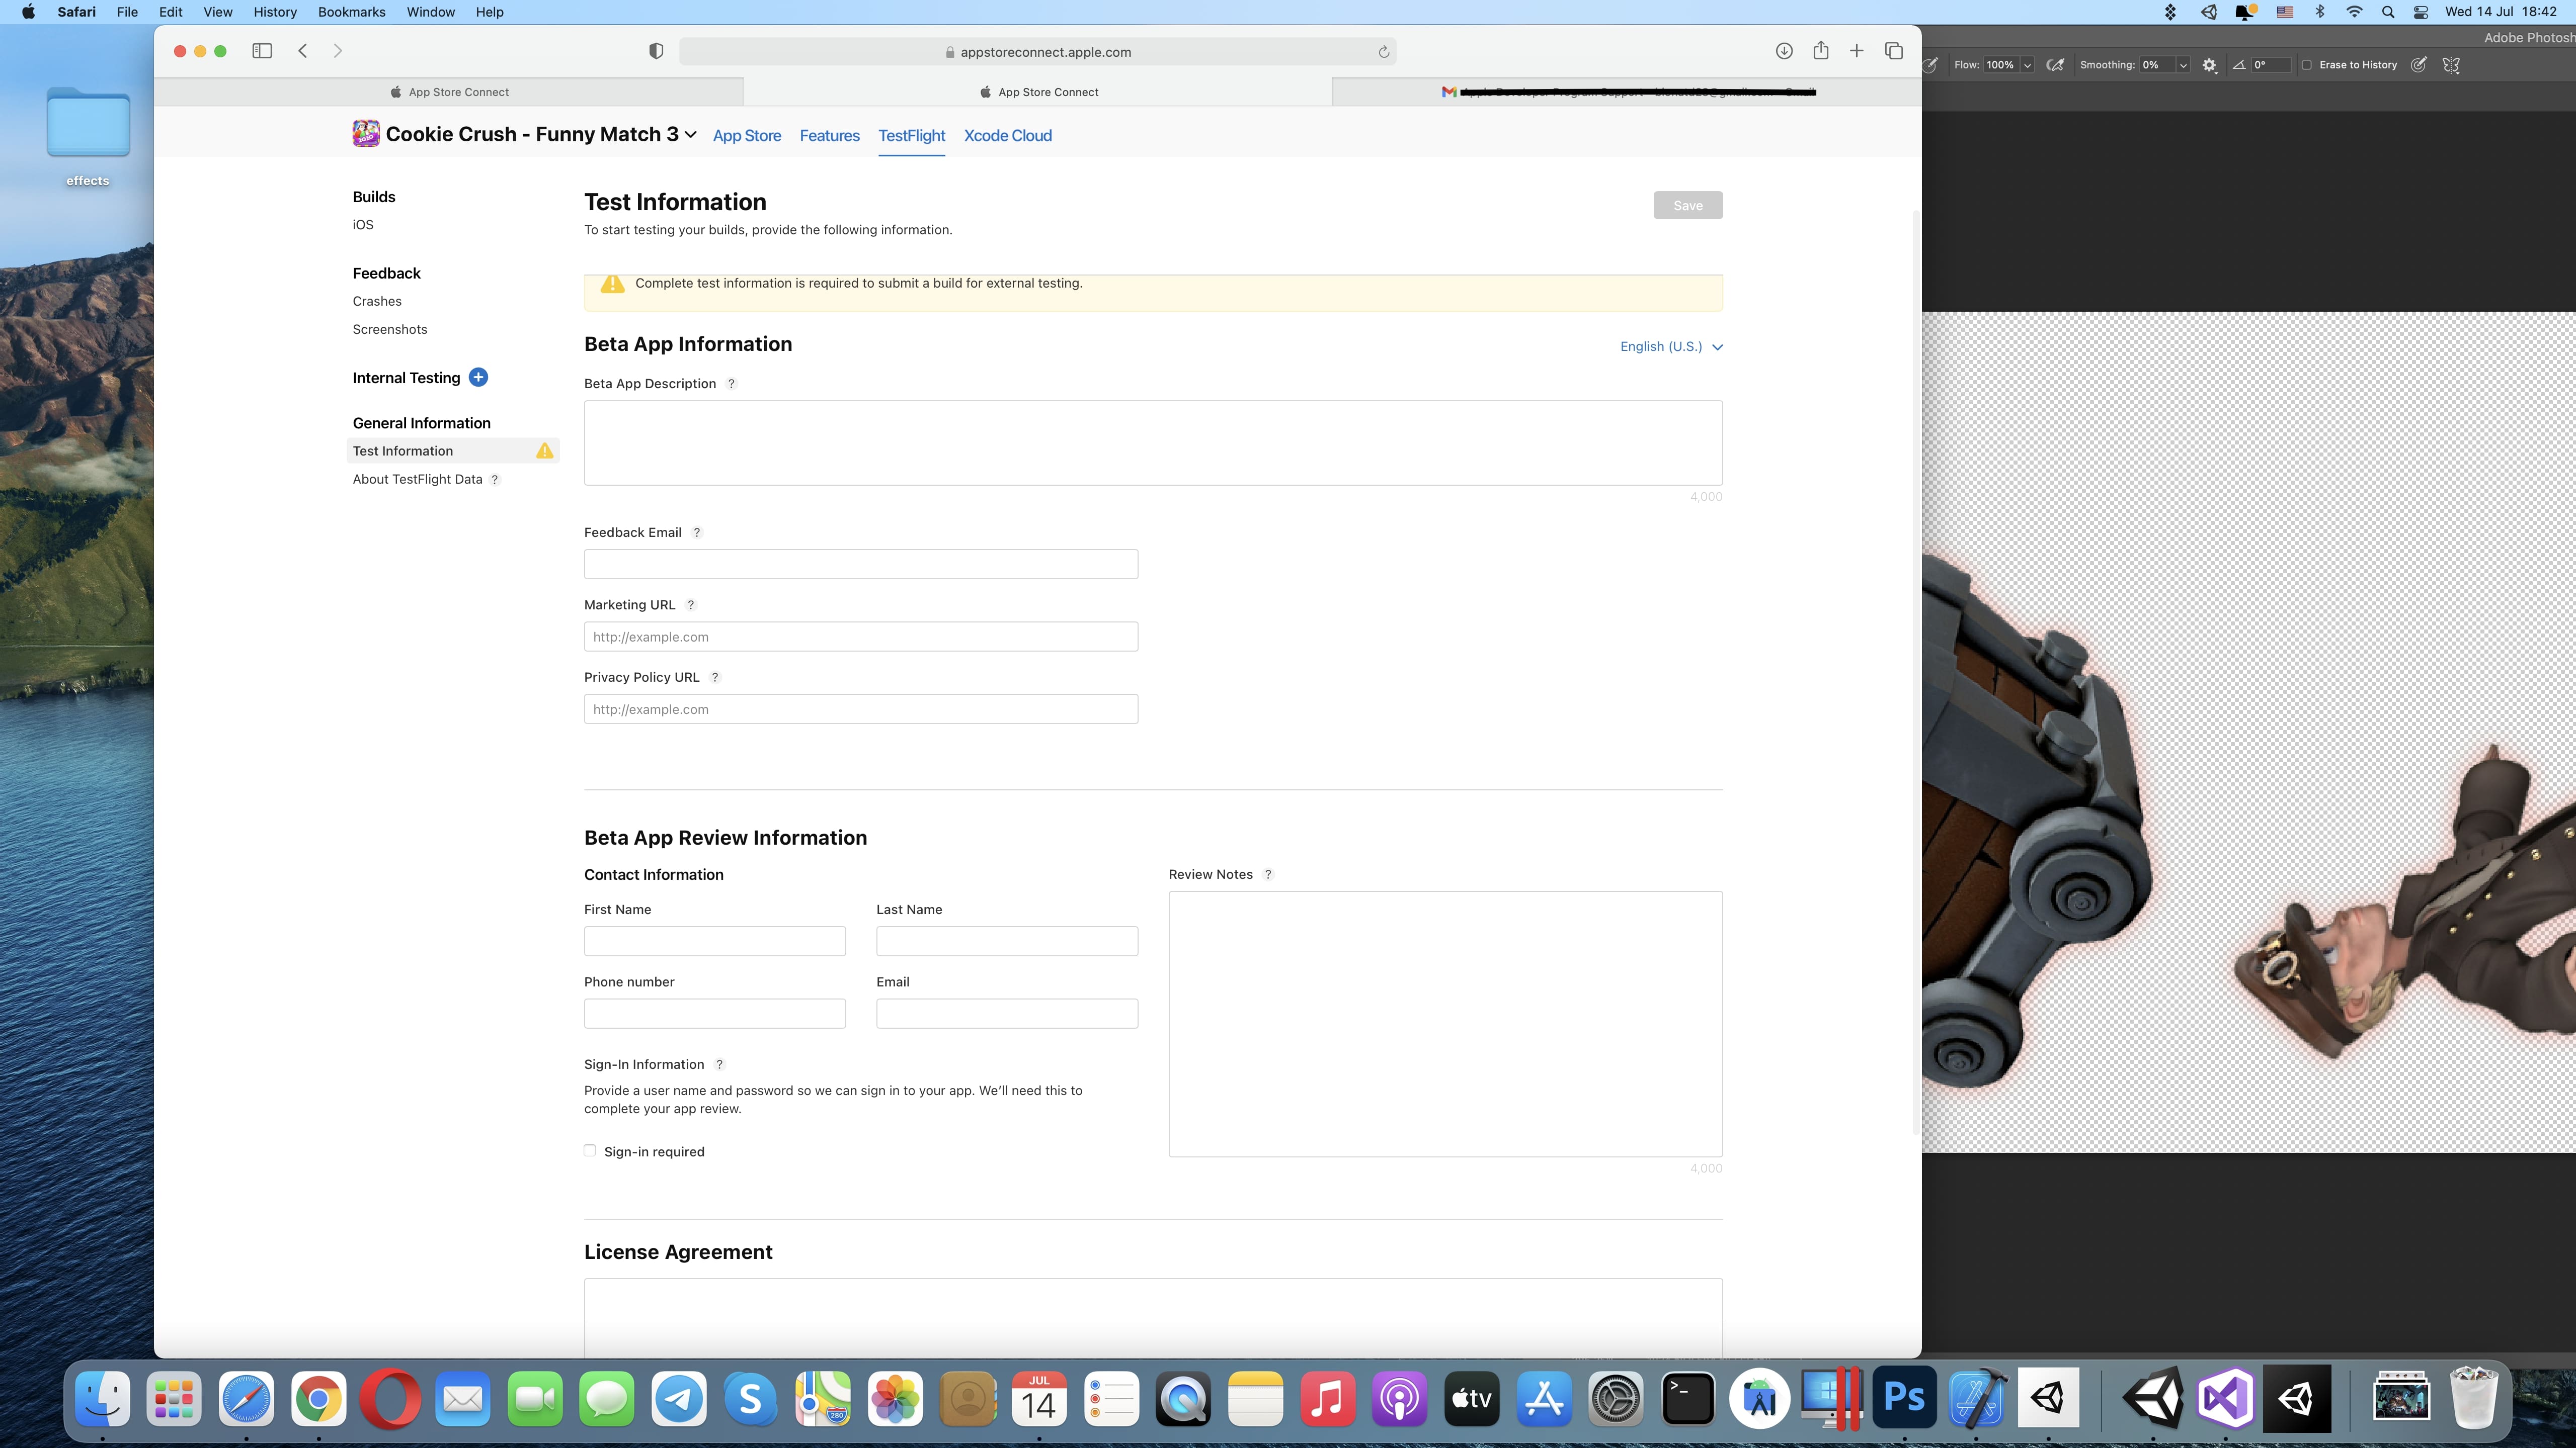
Task: Toggle Erase to History checkbox
Action: click(x=2307, y=65)
